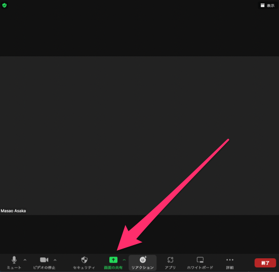Launch the ホワイトボード whiteboard icon
The width and height of the screenshot is (279, 272).
pyautogui.click(x=200, y=260)
